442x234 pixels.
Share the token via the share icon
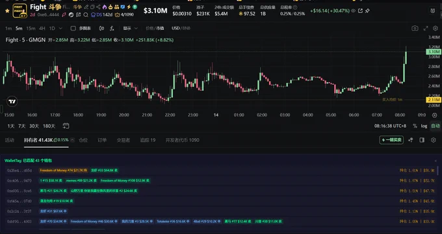pos(98,7)
